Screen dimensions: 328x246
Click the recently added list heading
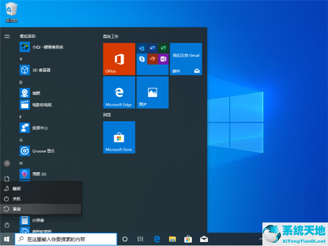pyautogui.click(x=28, y=36)
